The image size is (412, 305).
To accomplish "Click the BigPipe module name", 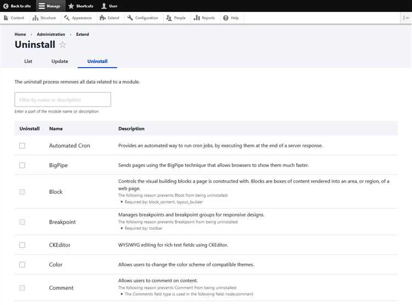I will tap(58, 165).
